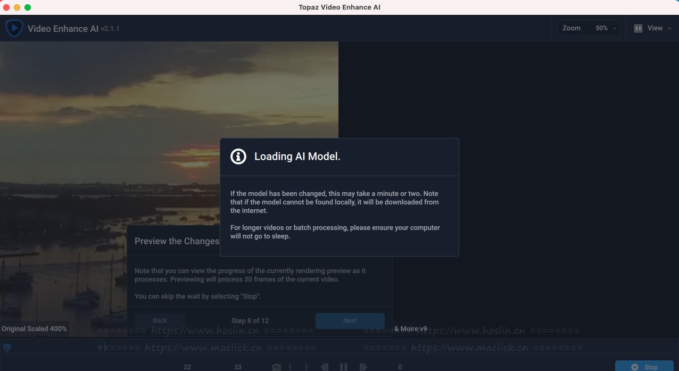Stop the preview rendering

pyautogui.click(x=644, y=367)
